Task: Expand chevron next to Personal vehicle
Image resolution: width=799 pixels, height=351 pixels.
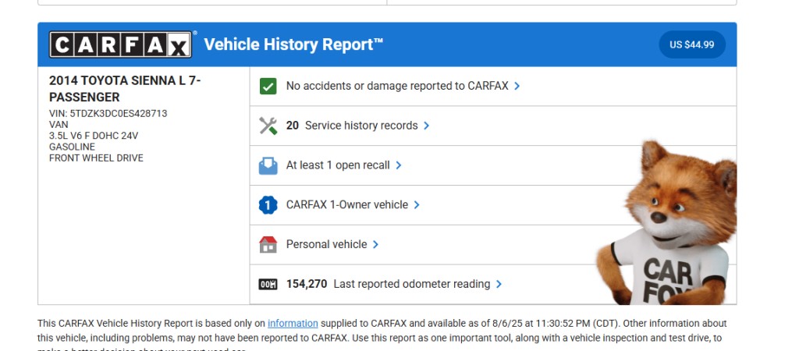Action: click(375, 244)
